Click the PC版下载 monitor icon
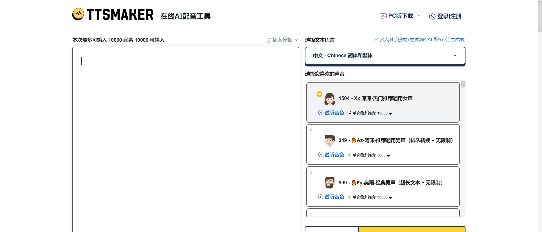The image size is (542, 232). click(x=383, y=16)
